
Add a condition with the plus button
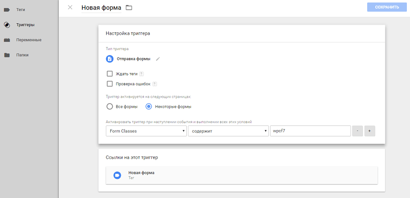[369, 131]
